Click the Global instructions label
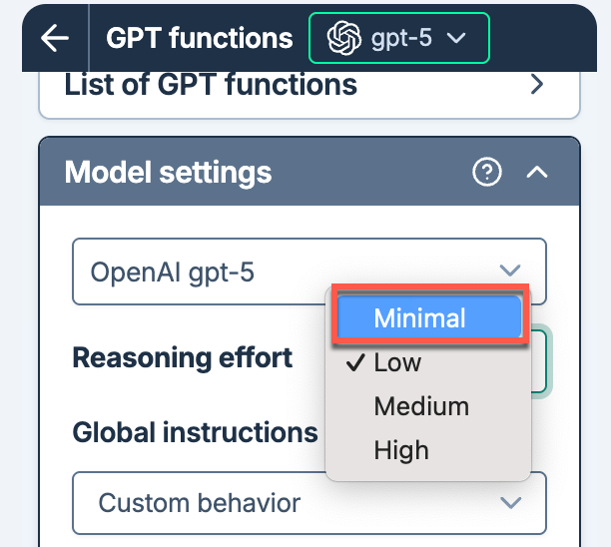Screen dimensions: 611x547 click(195, 432)
